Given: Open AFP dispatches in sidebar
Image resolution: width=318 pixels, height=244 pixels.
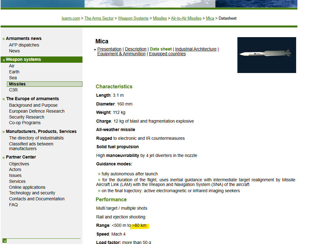Looking at the screenshot, I should [24, 45].
